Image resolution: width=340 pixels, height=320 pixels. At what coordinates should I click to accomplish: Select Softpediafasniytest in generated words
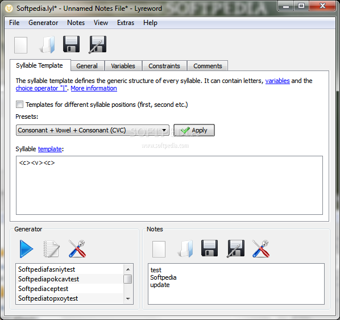coord(69,269)
